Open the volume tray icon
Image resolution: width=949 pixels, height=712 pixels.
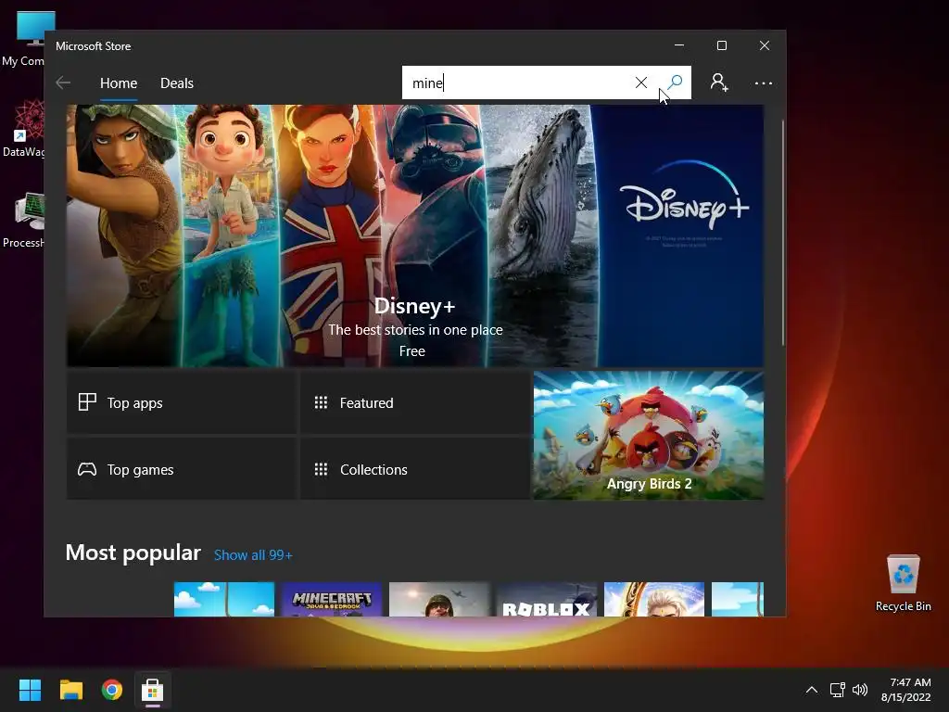859,690
